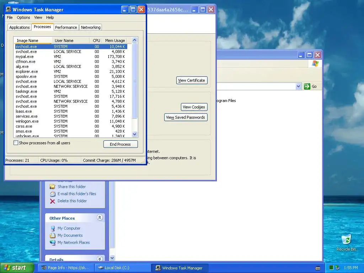
Task: Click the tray icon left of the clock
Action: pos(338,268)
